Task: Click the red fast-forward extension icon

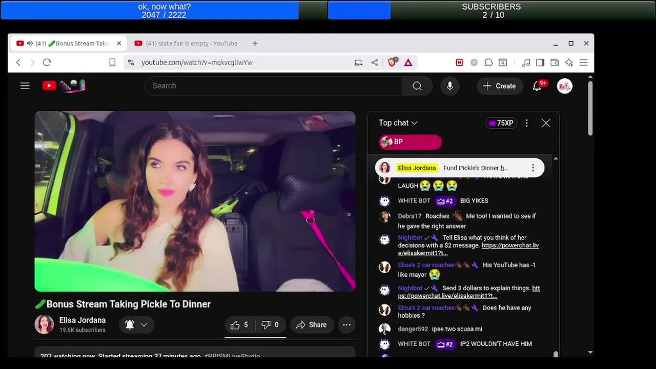Action: (x=459, y=63)
